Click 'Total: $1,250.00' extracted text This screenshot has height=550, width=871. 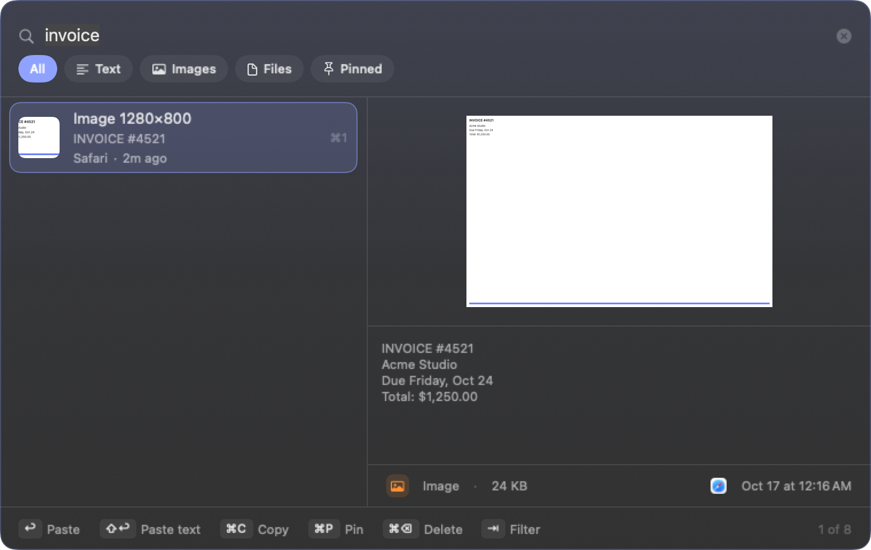(x=429, y=396)
